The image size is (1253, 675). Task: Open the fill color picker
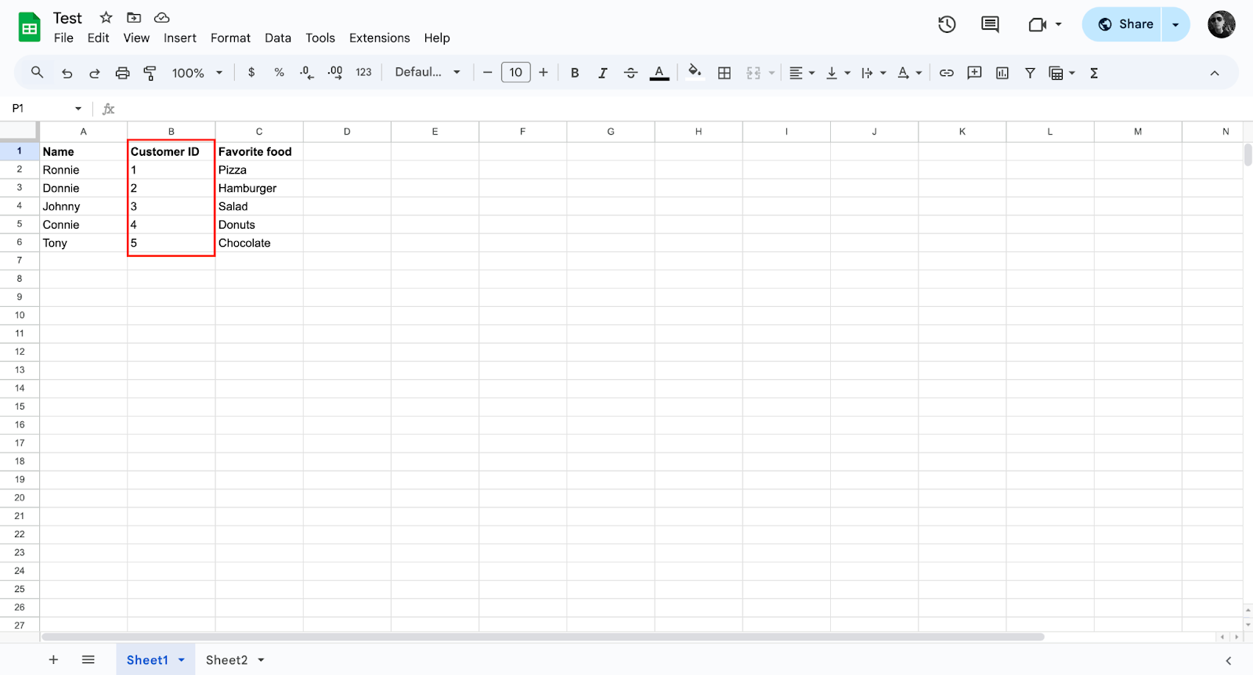(x=694, y=73)
